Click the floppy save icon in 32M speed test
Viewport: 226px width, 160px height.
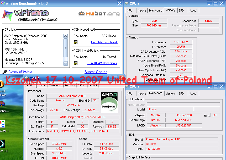point(76,42)
